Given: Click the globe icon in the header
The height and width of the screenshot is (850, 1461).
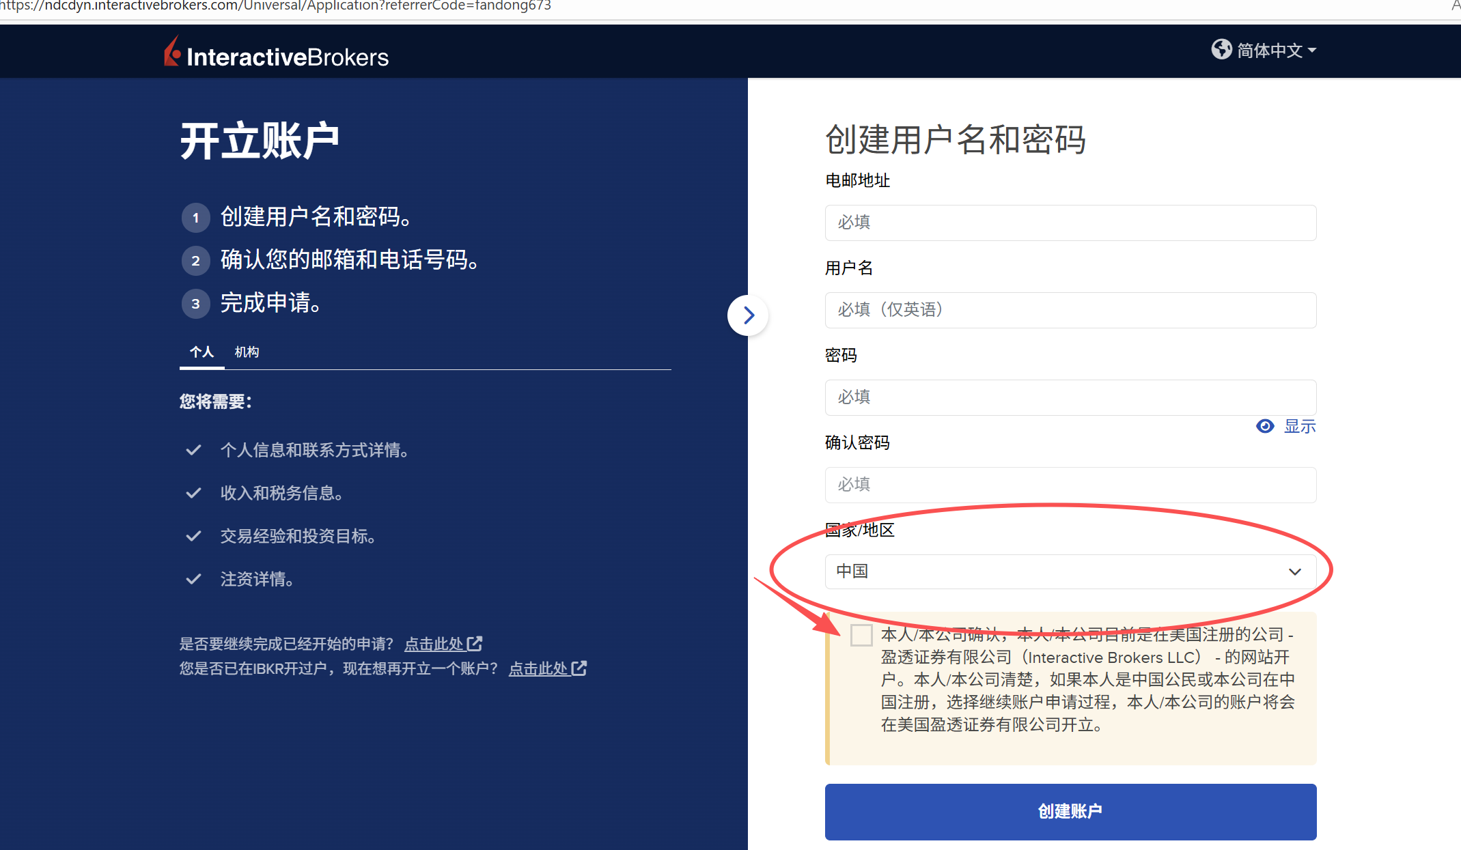Looking at the screenshot, I should (x=1221, y=49).
